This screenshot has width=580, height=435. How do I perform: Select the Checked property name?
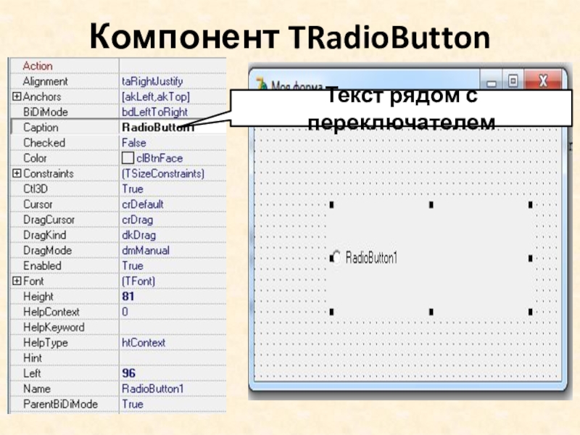click(44, 143)
